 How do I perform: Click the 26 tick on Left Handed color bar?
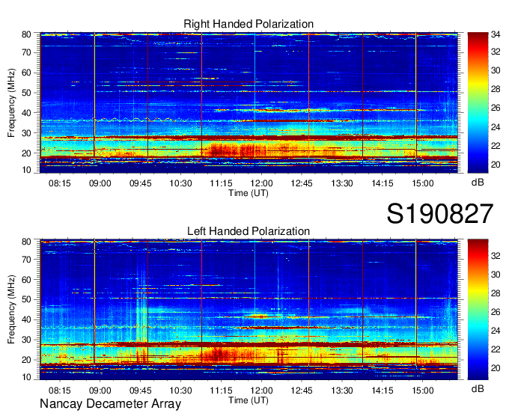point(496,312)
